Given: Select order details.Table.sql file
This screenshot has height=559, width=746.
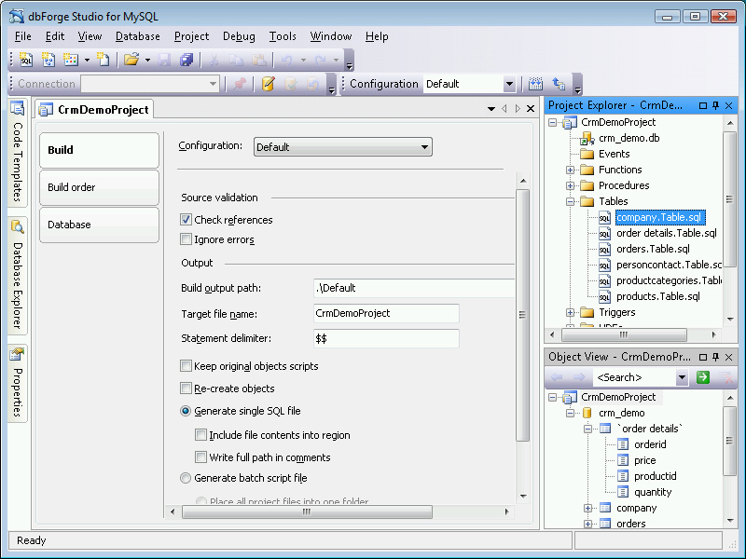Looking at the screenshot, I should [666, 234].
